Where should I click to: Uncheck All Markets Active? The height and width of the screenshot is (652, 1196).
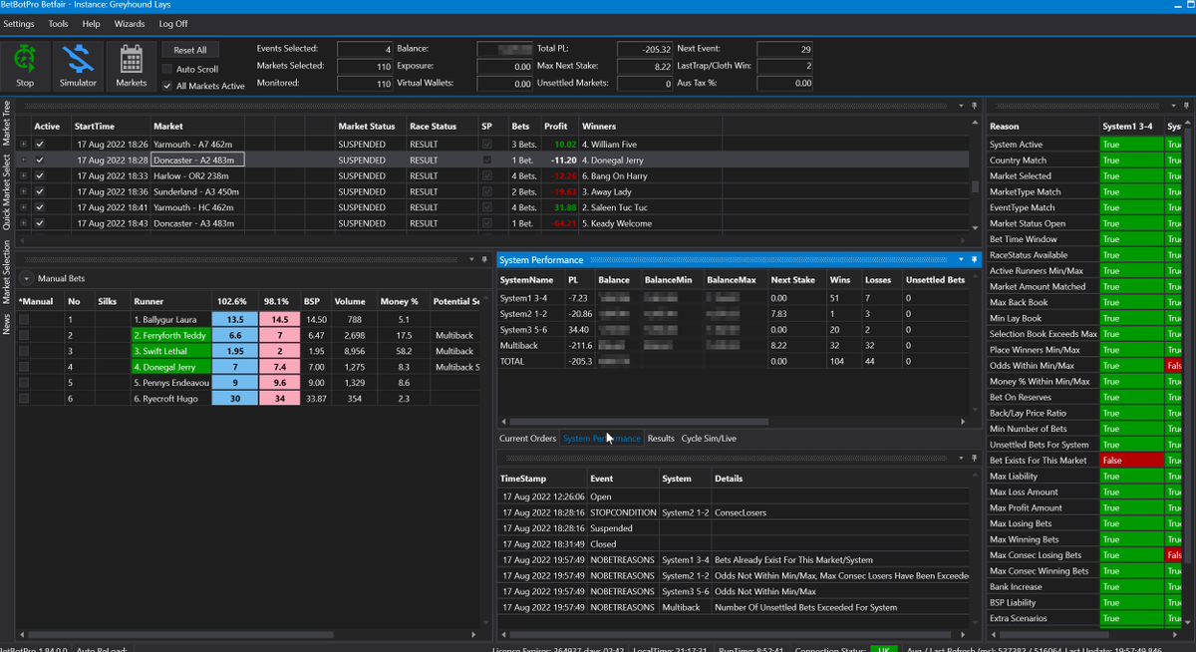coord(166,86)
